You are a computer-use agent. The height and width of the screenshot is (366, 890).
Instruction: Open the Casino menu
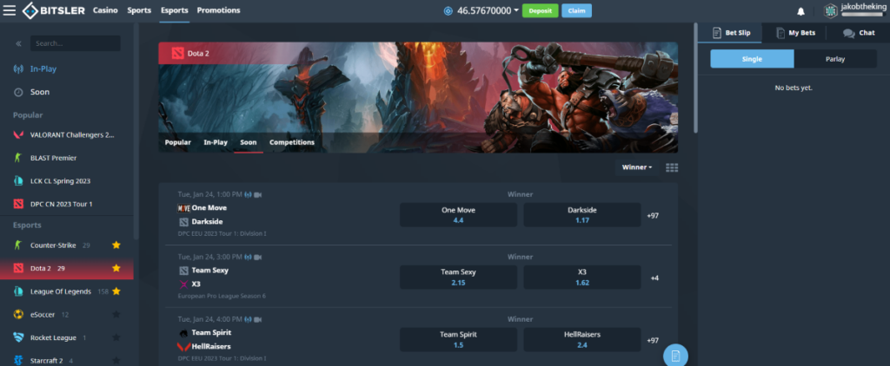pos(105,10)
